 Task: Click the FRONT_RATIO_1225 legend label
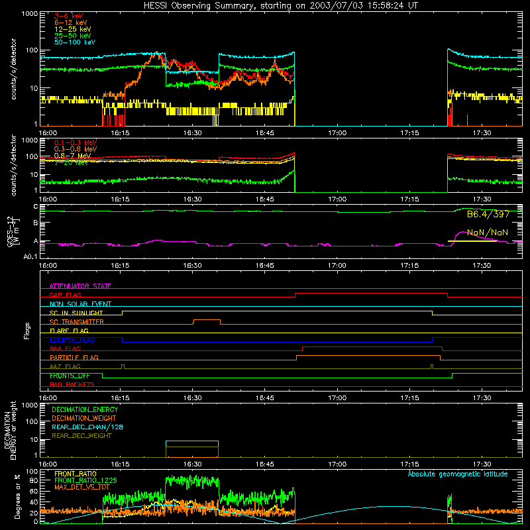coord(85,480)
